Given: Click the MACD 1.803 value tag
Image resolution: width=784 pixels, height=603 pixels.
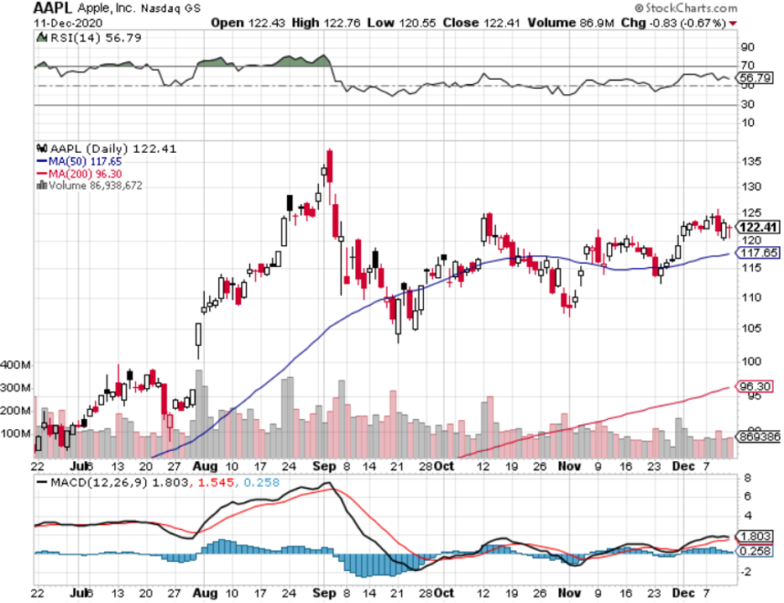Looking at the screenshot, I should 755,537.
